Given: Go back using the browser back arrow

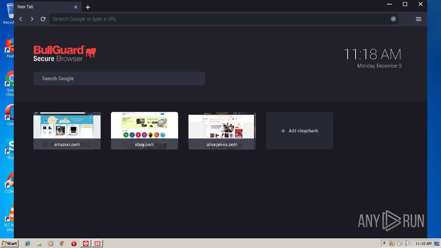Looking at the screenshot, I should tap(21, 19).
